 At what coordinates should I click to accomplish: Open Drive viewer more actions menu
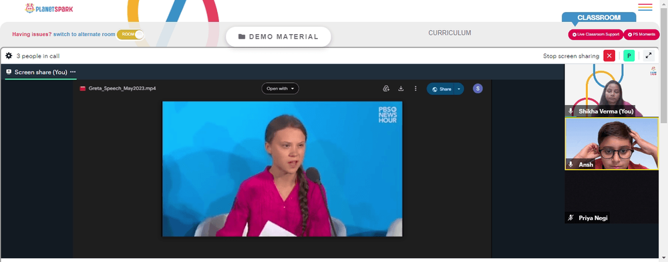[x=415, y=89]
